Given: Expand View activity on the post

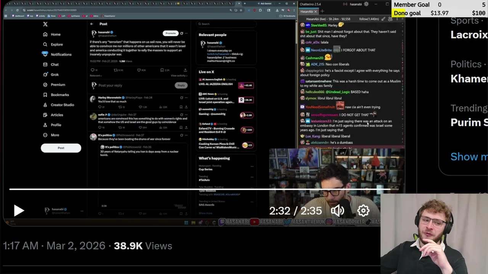Looking at the screenshot, I should point(179,76).
